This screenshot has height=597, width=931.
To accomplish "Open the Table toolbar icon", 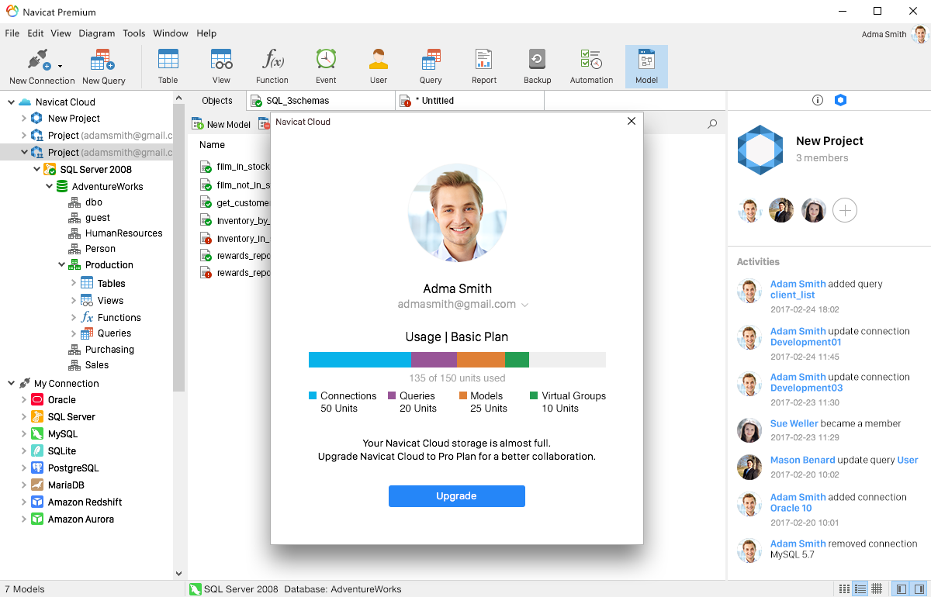I will pyautogui.click(x=168, y=59).
